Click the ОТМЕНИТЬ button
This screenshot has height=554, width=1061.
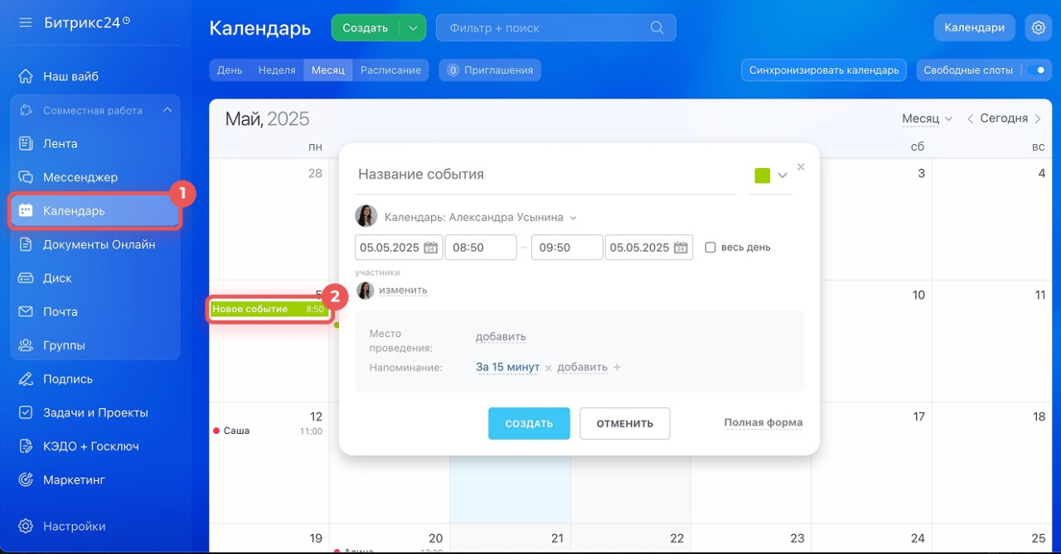(625, 423)
